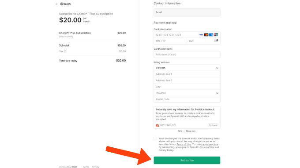Screen dimensions: 300x168
Task: Click the OpenAI logo icon
Action: tap(62, 4)
